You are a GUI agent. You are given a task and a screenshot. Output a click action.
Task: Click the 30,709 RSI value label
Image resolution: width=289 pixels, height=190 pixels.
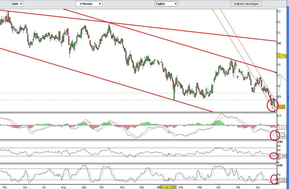[x=282, y=156]
